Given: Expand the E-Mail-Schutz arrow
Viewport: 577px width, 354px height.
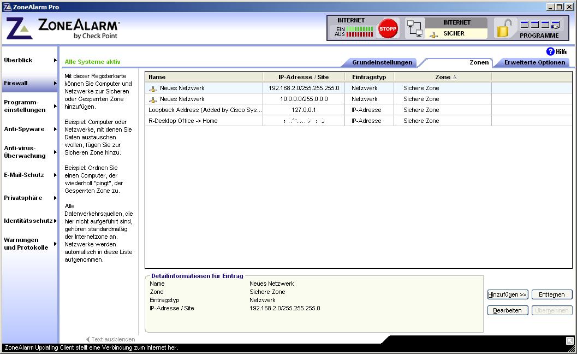Looking at the screenshot, I should pos(55,175).
